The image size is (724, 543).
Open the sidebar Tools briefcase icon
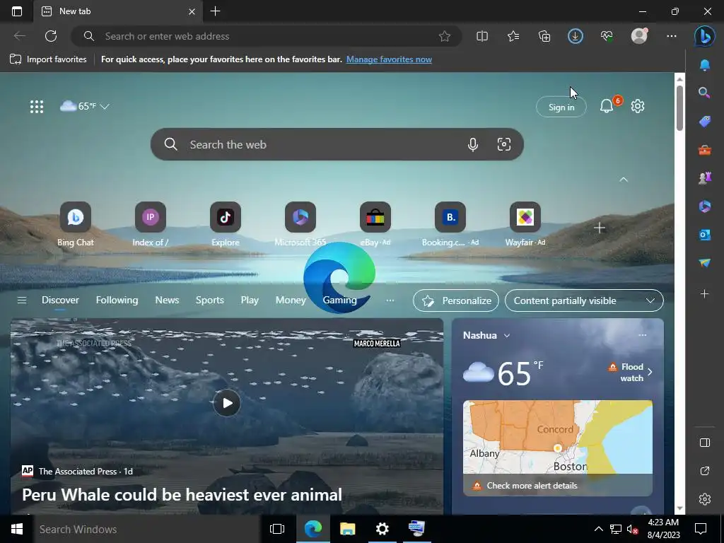(705, 150)
